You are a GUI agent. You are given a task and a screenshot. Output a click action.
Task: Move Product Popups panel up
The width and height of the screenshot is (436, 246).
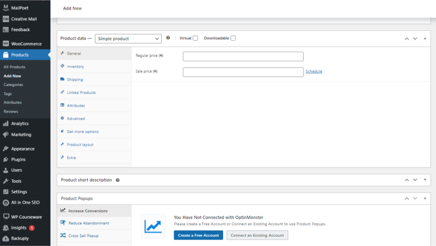click(x=407, y=198)
